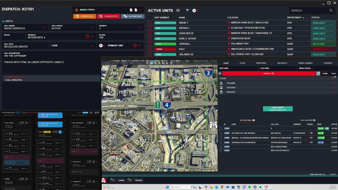Check the box for unit 105 John Reece

click(x=150, y=33)
